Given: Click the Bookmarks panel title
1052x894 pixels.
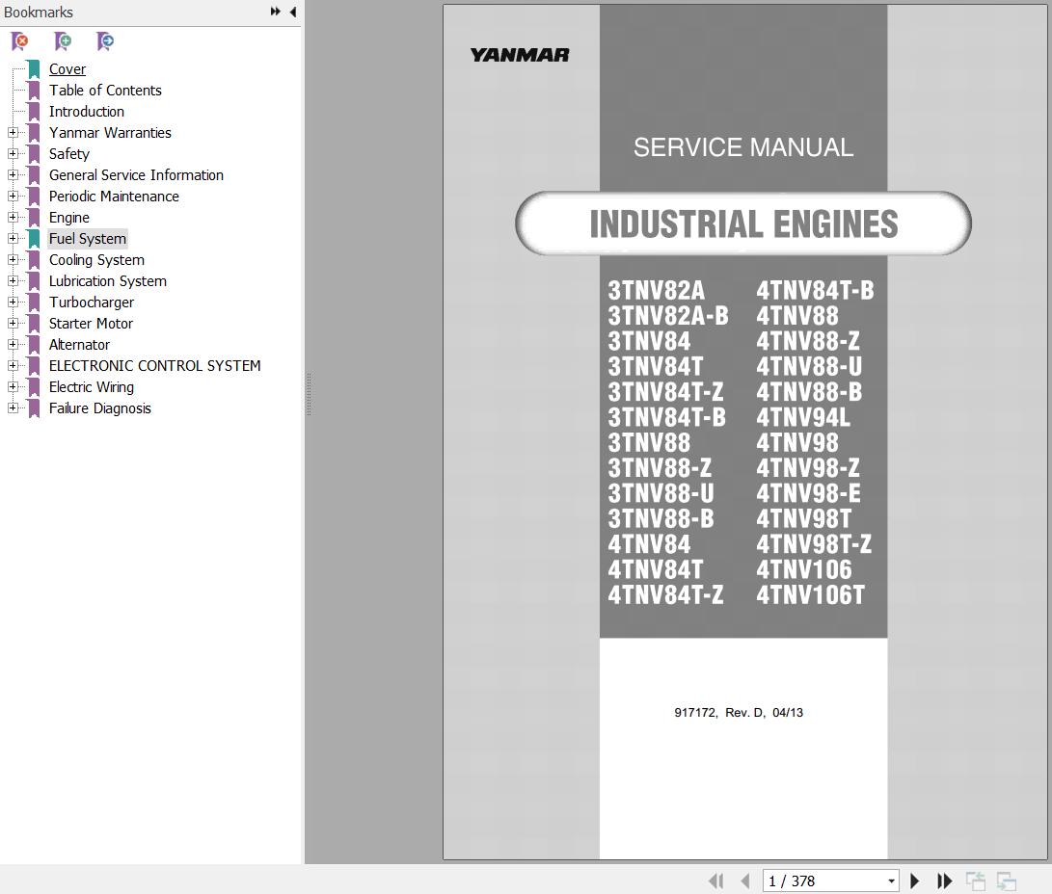Looking at the screenshot, I should (39, 13).
